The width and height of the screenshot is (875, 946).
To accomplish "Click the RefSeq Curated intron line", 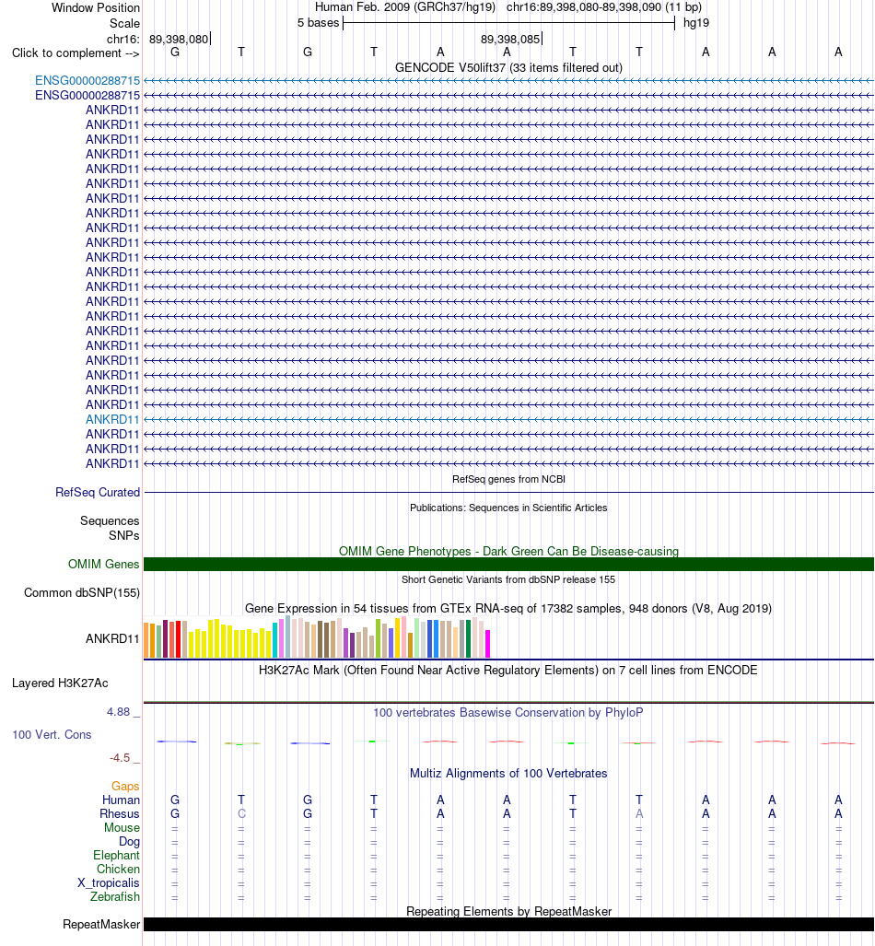I will 508,492.
